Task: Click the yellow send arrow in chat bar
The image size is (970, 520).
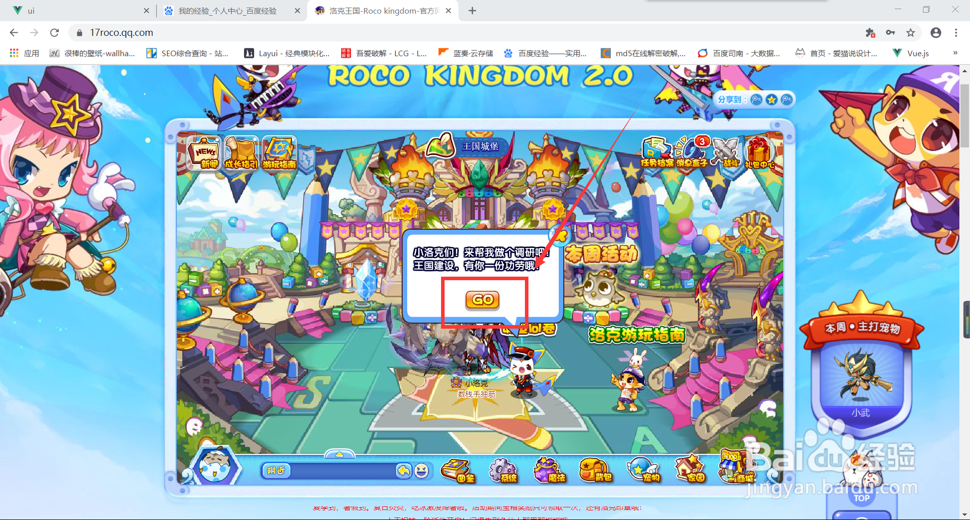Action: (x=403, y=471)
